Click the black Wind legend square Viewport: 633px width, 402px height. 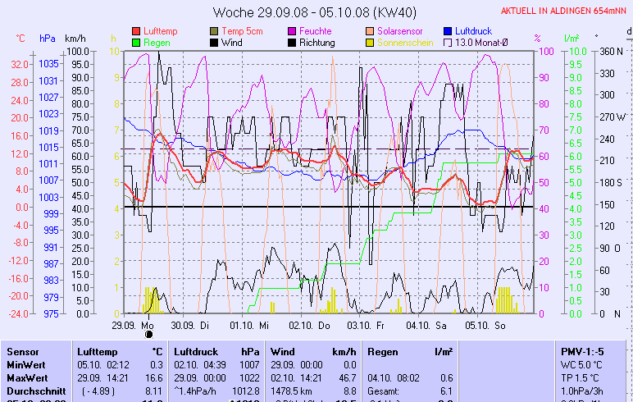pos(215,43)
